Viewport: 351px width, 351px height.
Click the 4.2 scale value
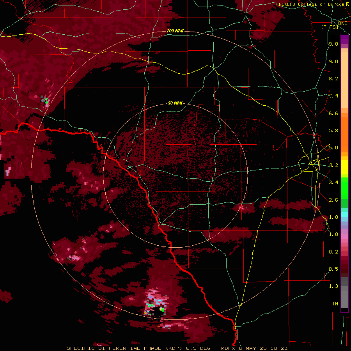tap(333, 165)
